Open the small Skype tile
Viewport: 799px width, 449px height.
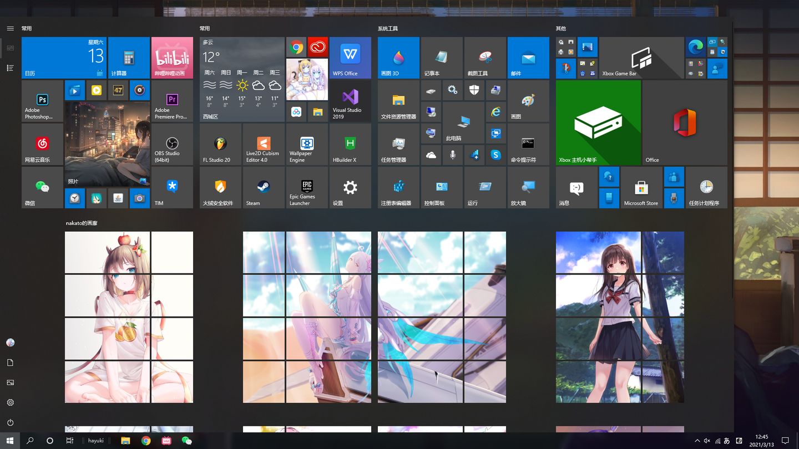(x=496, y=155)
